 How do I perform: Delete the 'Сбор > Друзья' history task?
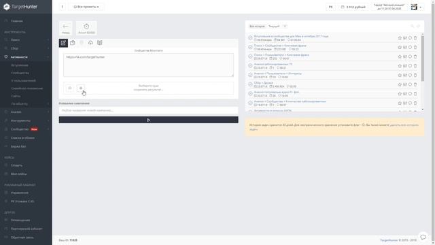click(415, 84)
